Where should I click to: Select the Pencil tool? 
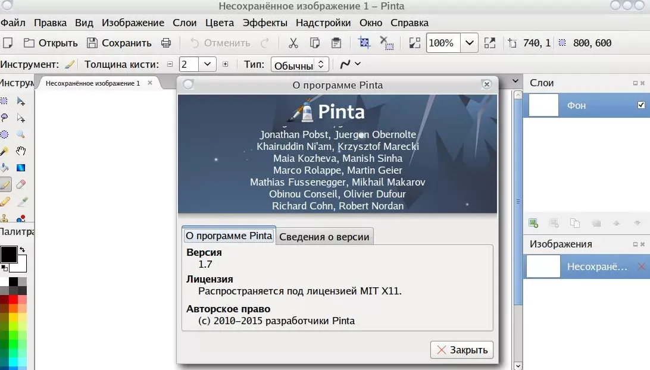5,202
